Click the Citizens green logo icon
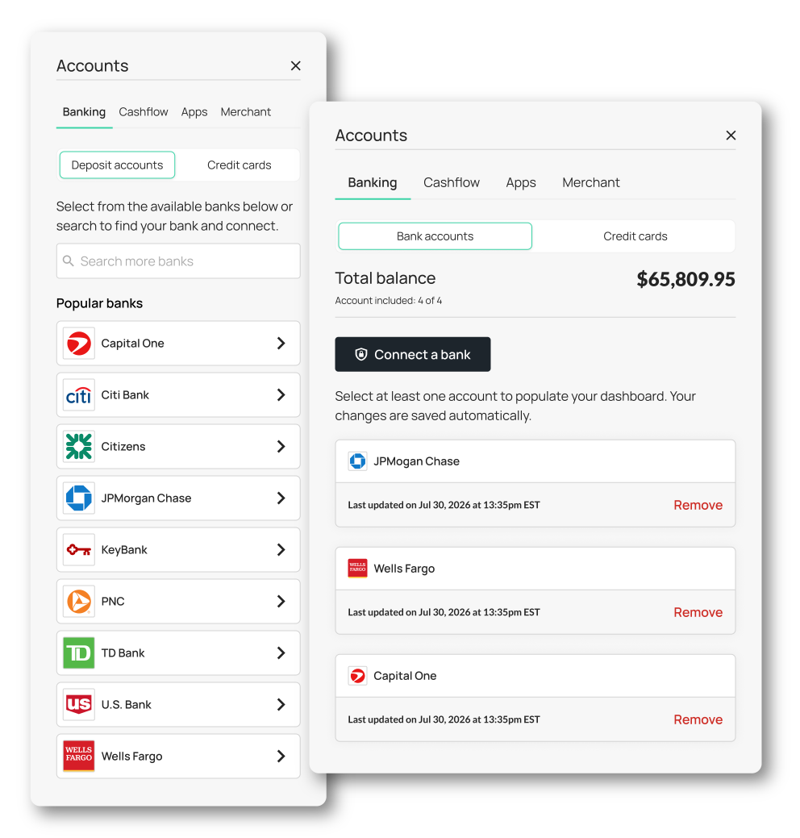 click(x=78, y=446)
